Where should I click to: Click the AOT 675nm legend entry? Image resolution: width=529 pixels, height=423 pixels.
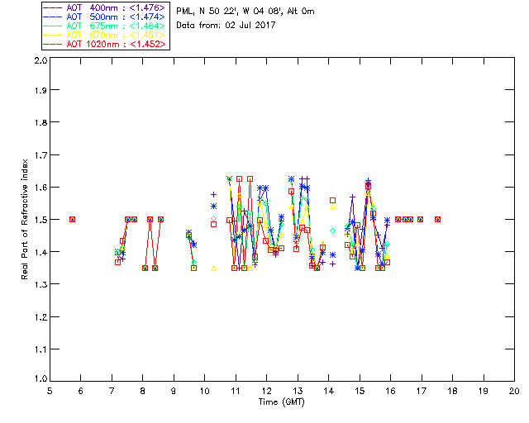click(104, 26)
